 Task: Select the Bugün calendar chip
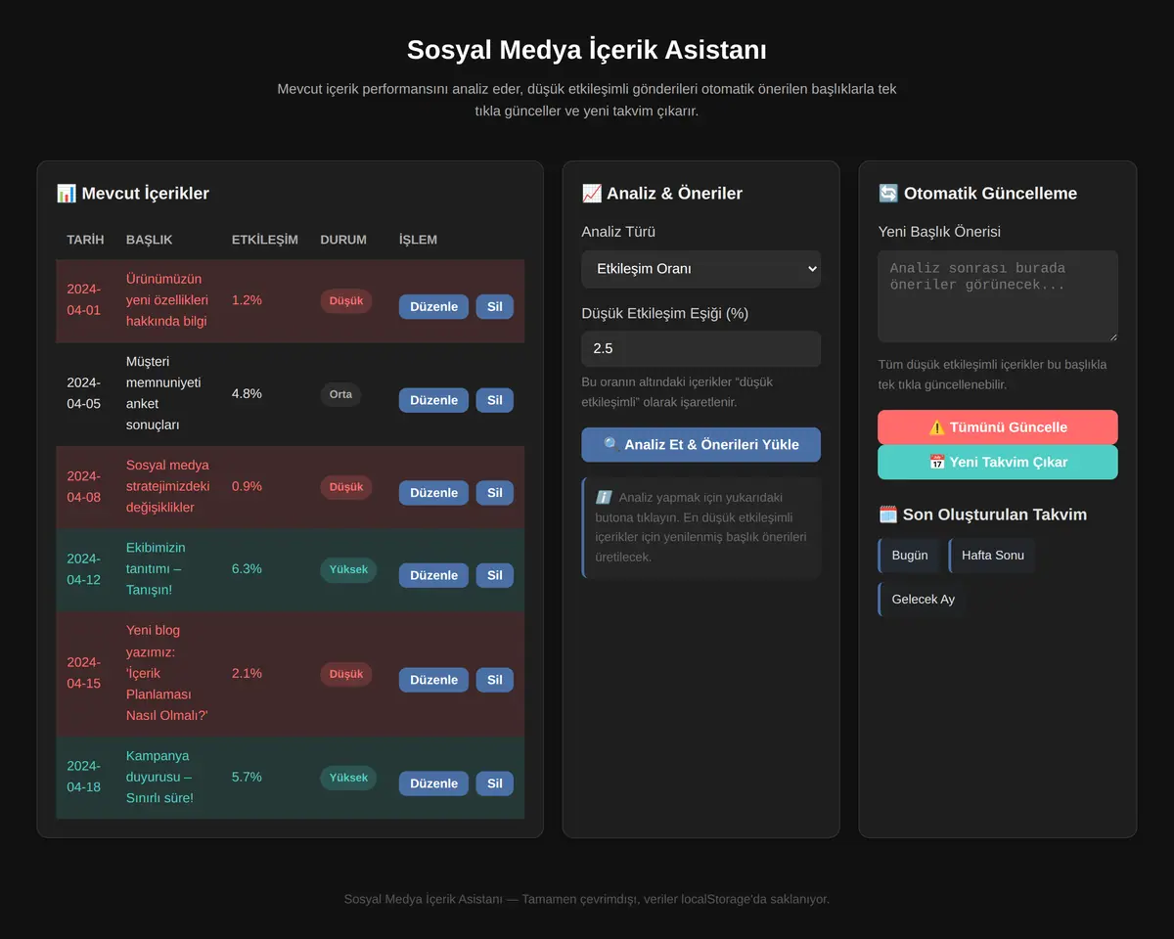909,556
